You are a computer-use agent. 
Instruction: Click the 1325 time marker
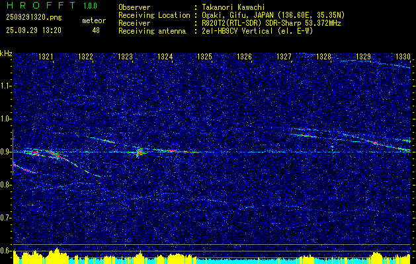tap(205, 57)
